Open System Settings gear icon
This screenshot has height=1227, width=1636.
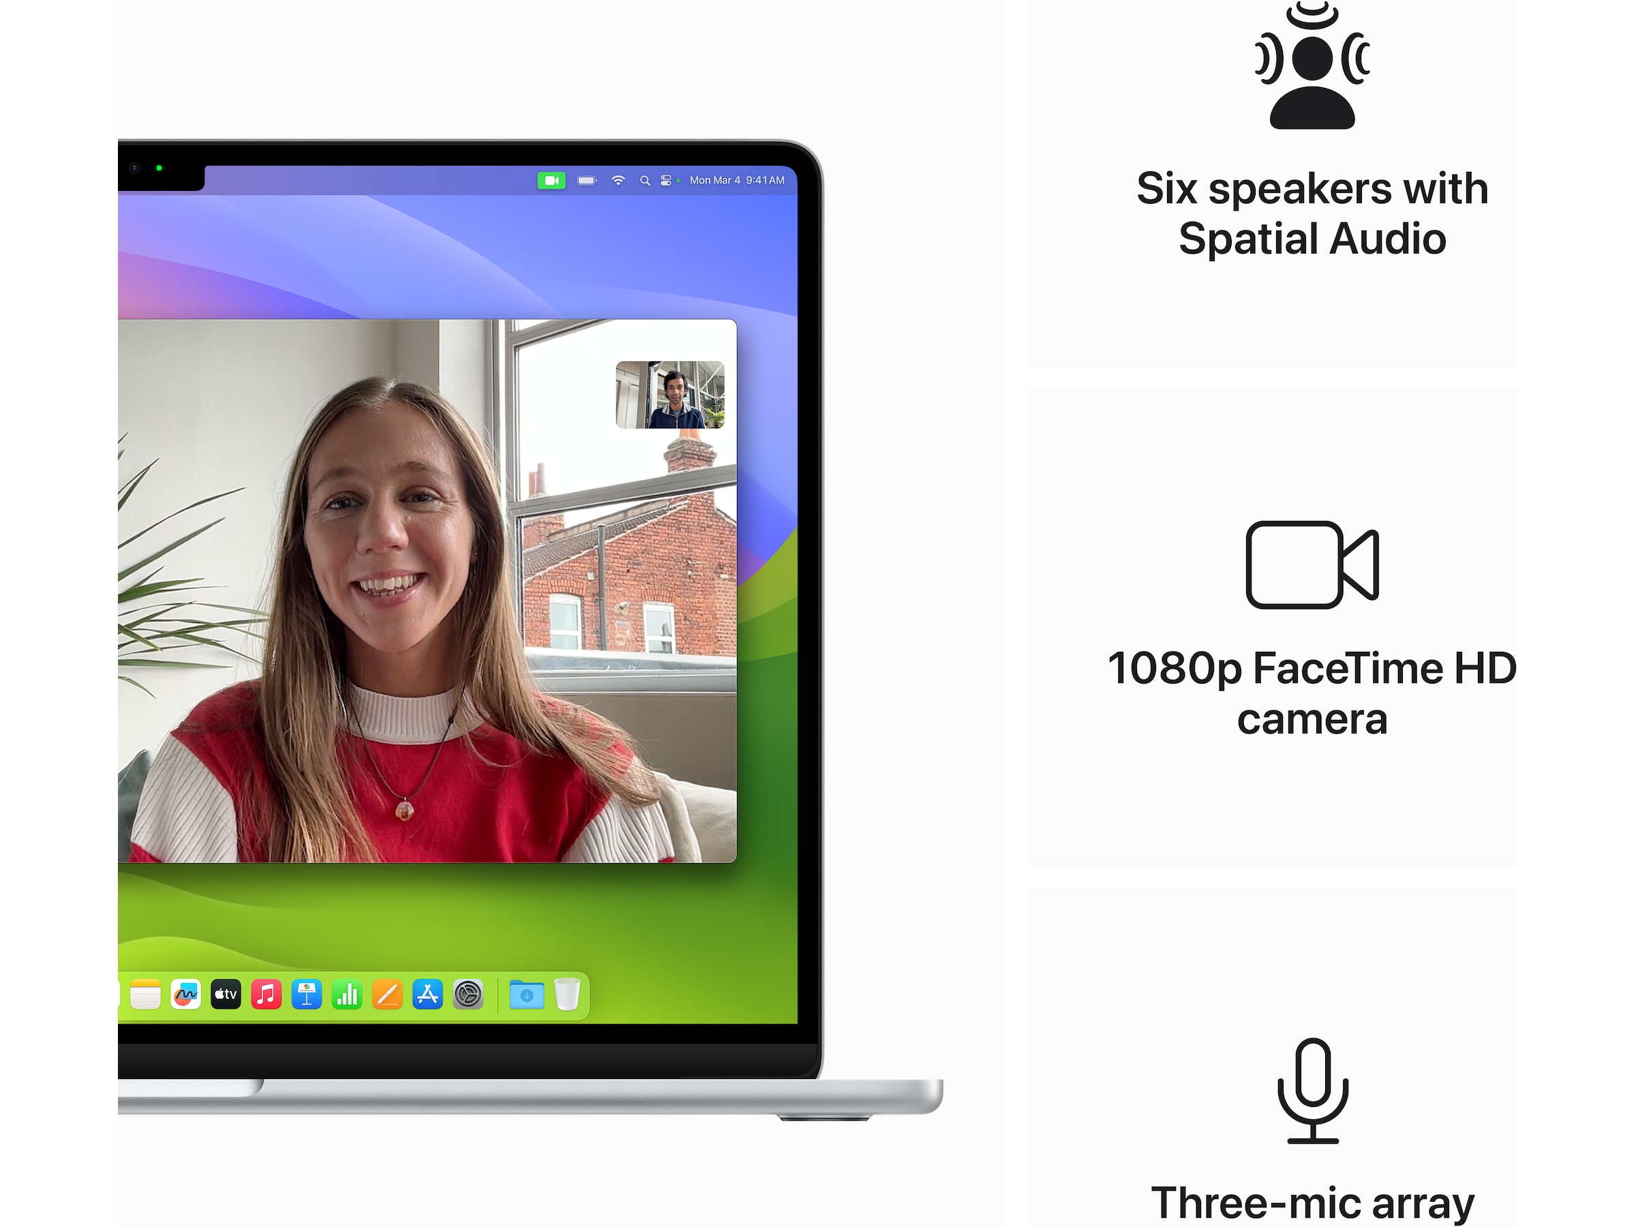click(x=468, y=995)
